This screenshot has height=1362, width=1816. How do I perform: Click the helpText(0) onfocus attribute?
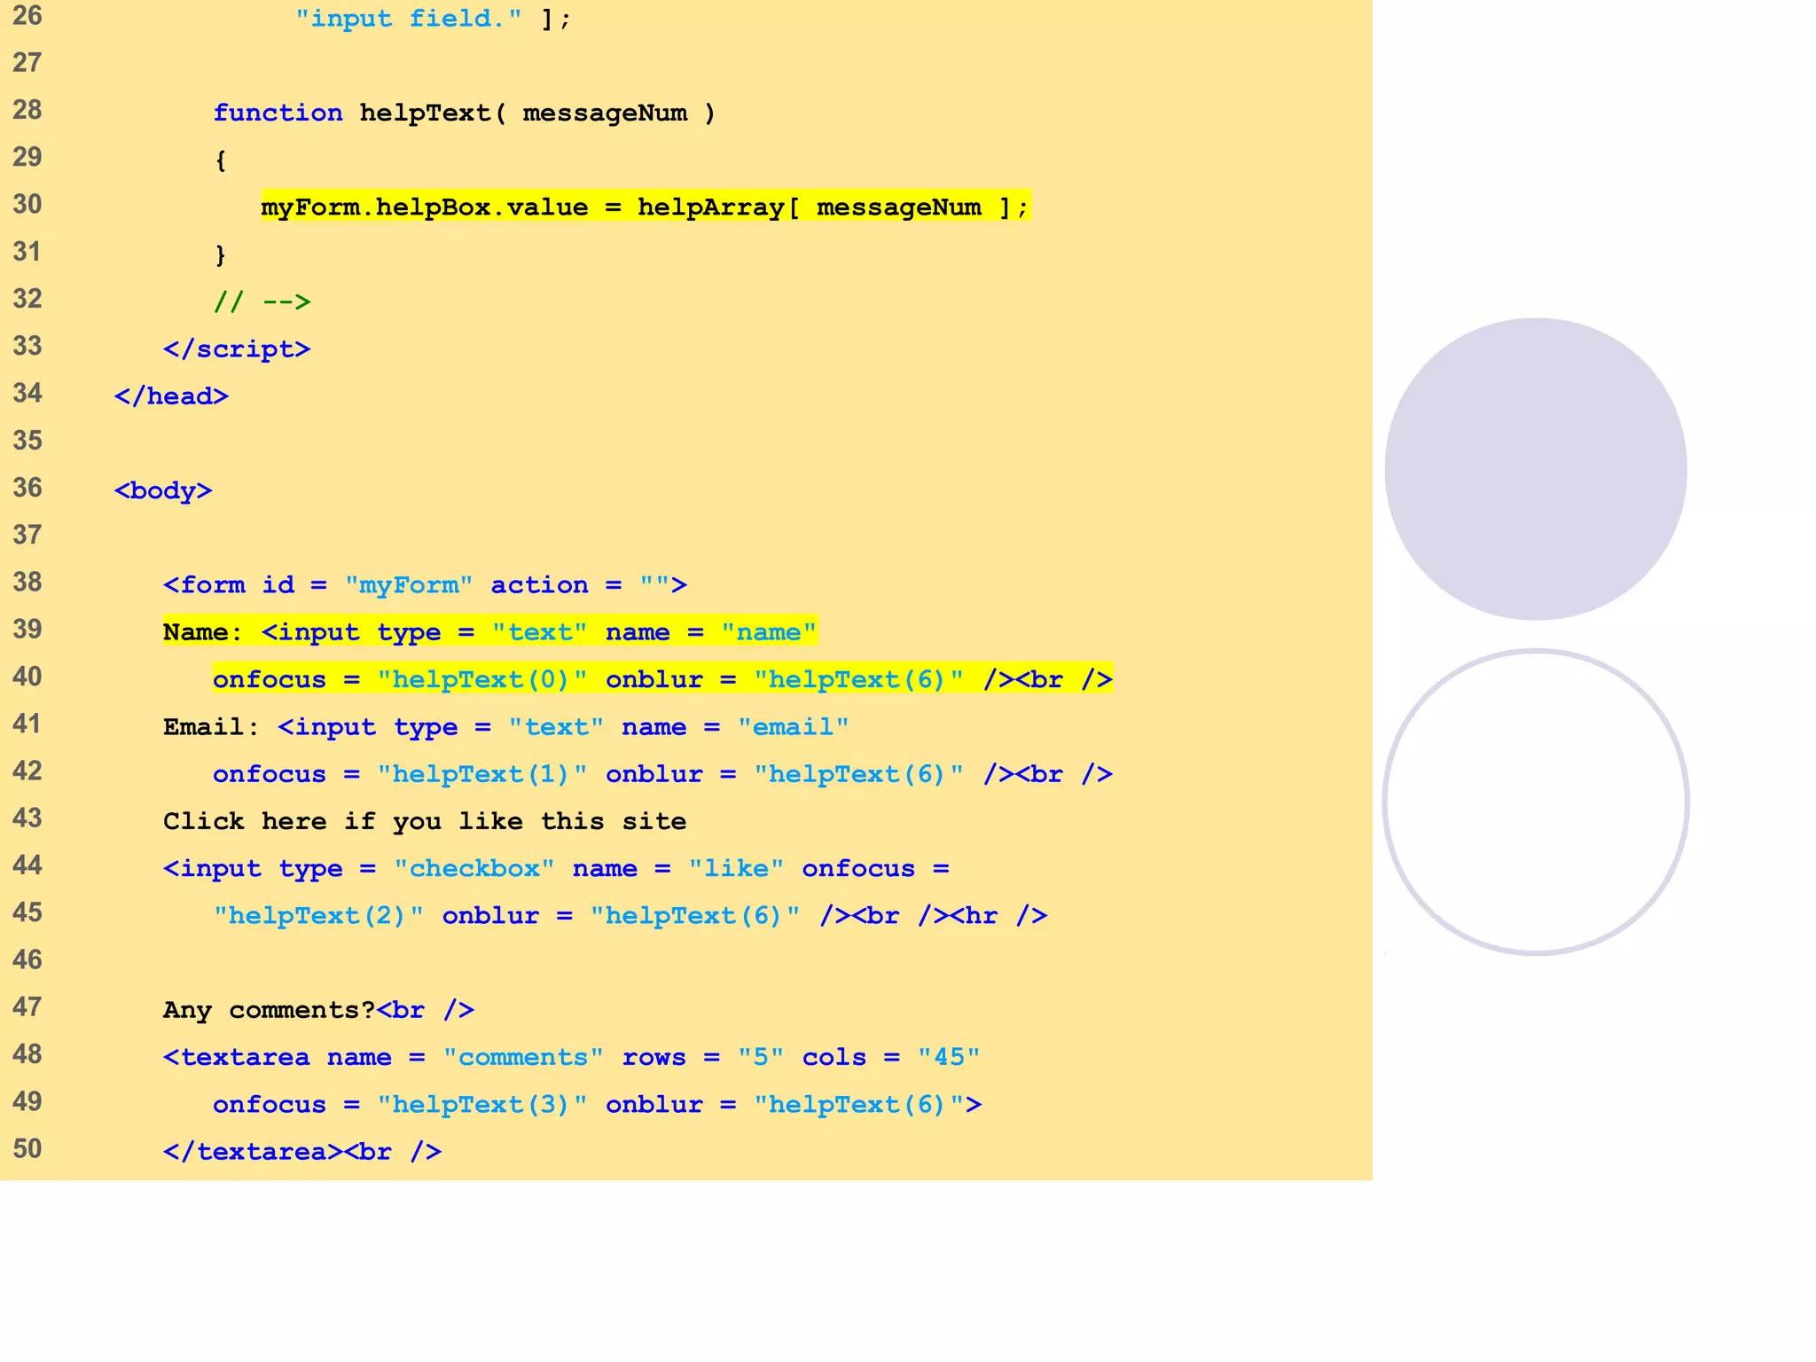point(399,680)
